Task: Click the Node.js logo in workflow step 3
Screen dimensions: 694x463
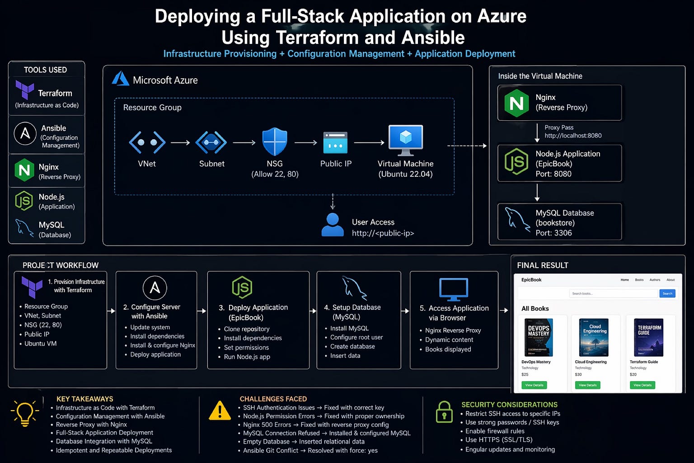Action: click(242, 287)
